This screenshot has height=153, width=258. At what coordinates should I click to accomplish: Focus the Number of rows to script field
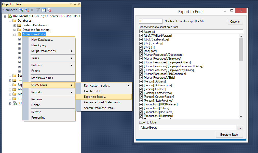(x=151, y=21)
